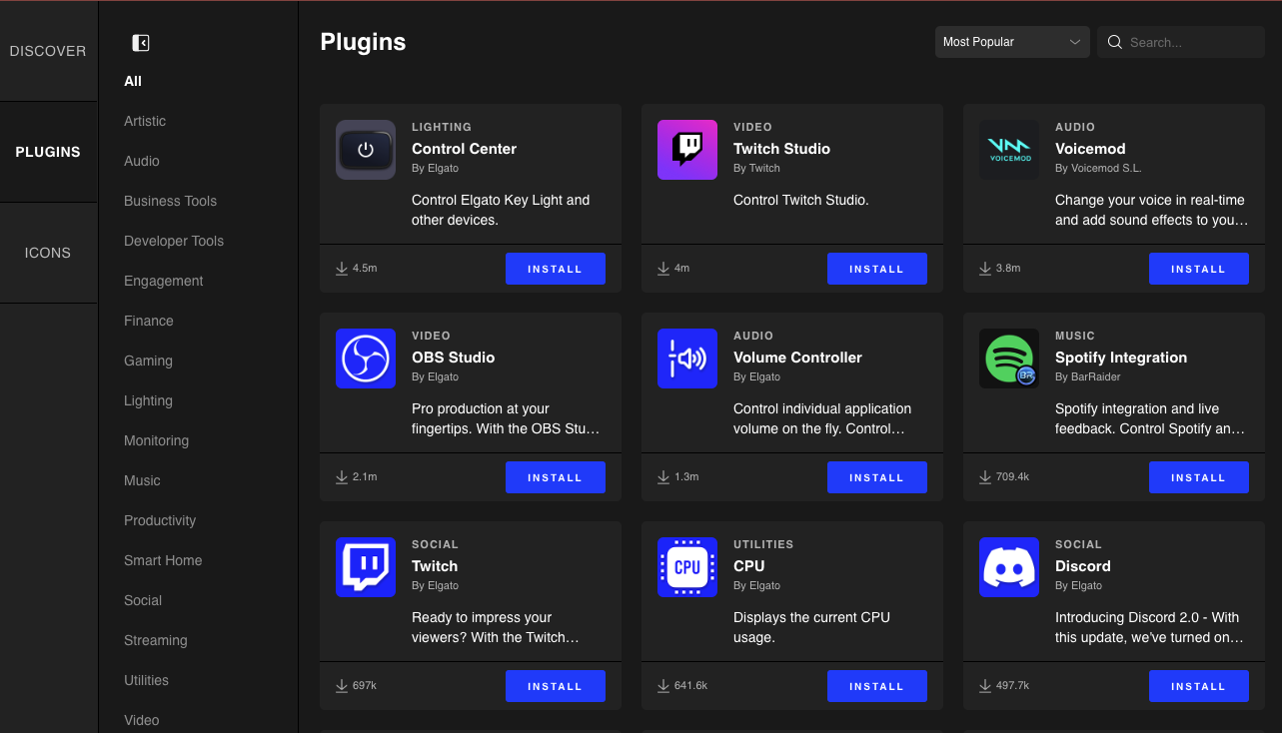Click the 'By BarRaider' author text
Screen dimensions: 1282x733
[1088, 376]
